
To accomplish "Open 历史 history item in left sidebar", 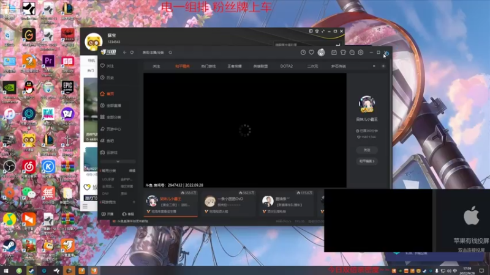I will (x=108, y=78).
